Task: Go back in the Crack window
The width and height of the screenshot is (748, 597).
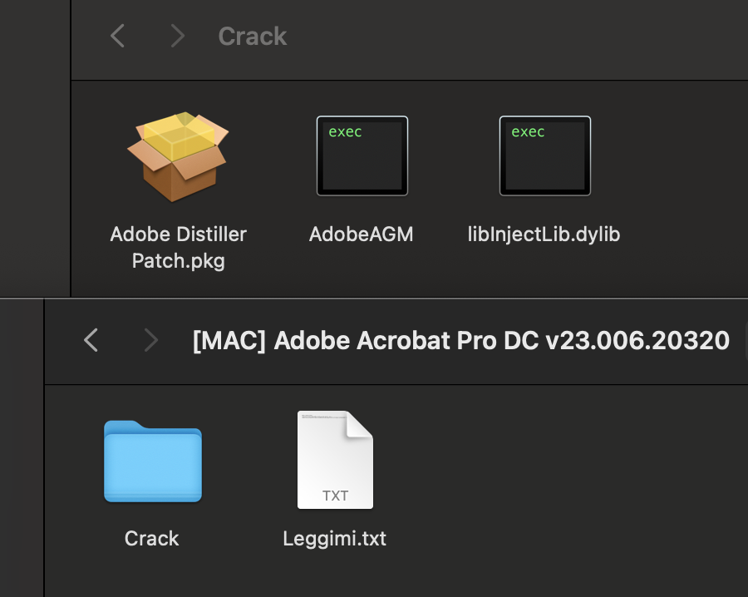Action: [117, 36]
